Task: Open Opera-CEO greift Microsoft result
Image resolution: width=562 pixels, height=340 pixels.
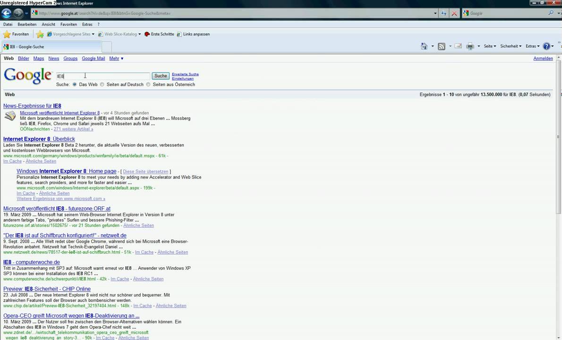Action: point(71,315)
